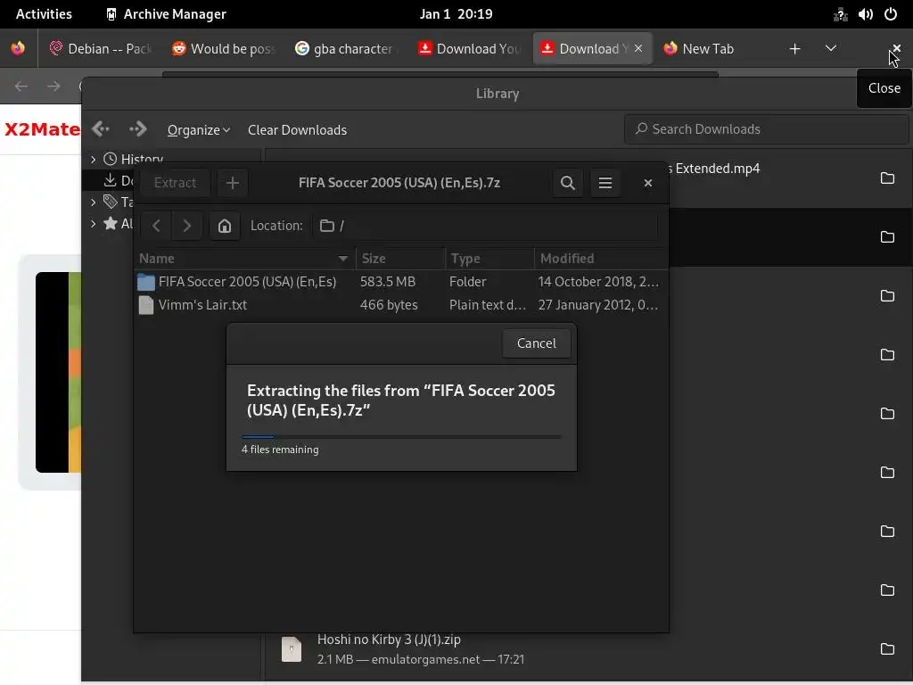Click the add files plus button
Viewport: 913px width, 685px height.
pyautogui.click(x=233, y=183)
